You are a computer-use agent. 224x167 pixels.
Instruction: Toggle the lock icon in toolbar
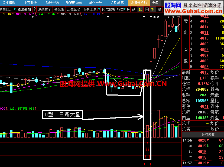tap(34, 9)
